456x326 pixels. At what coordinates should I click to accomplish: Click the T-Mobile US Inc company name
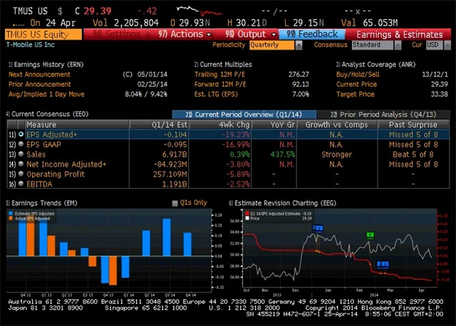pos(31,45)
